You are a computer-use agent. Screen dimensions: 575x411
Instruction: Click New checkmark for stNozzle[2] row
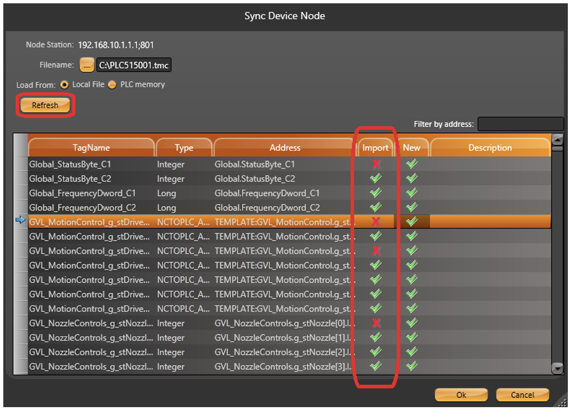[412, 352]
